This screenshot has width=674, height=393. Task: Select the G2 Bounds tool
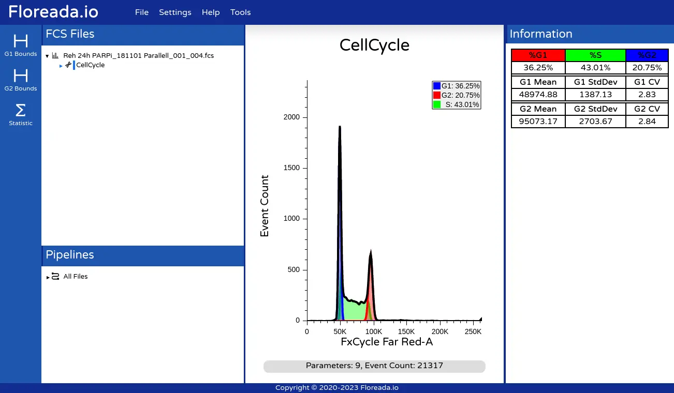pyautogui.click(x=21, y=79)
